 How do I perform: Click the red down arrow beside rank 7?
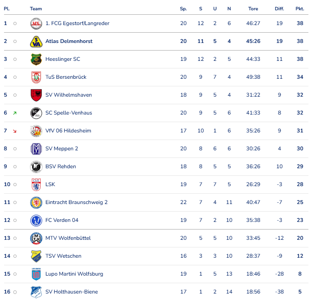click(x=15, y=131)
